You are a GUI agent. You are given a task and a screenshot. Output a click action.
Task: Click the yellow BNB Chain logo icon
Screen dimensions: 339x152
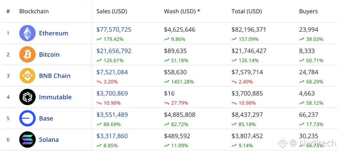coord(27,76)
